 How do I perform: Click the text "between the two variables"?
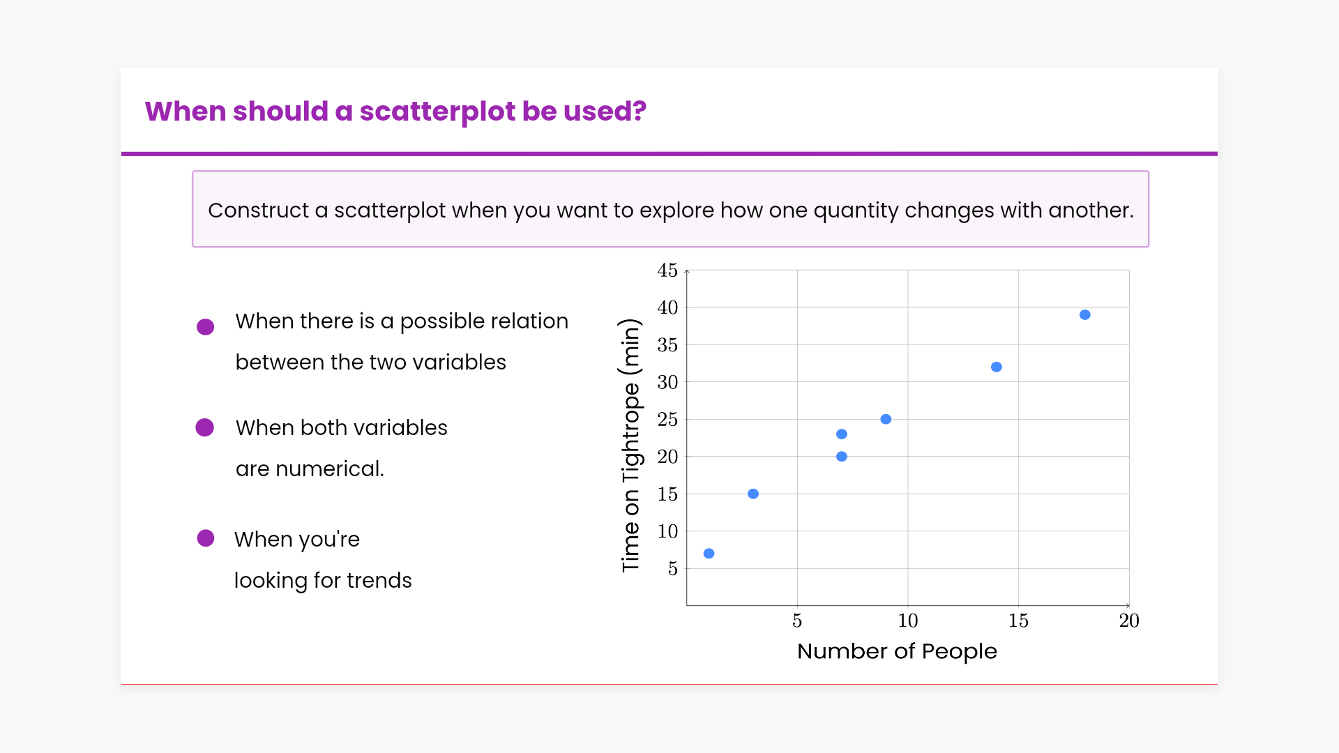(370, 363)
